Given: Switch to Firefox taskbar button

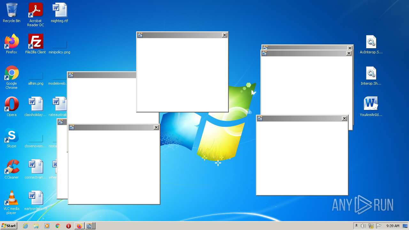Looking at the screenshot, I should pyautogui.click(x=79, y=226).
